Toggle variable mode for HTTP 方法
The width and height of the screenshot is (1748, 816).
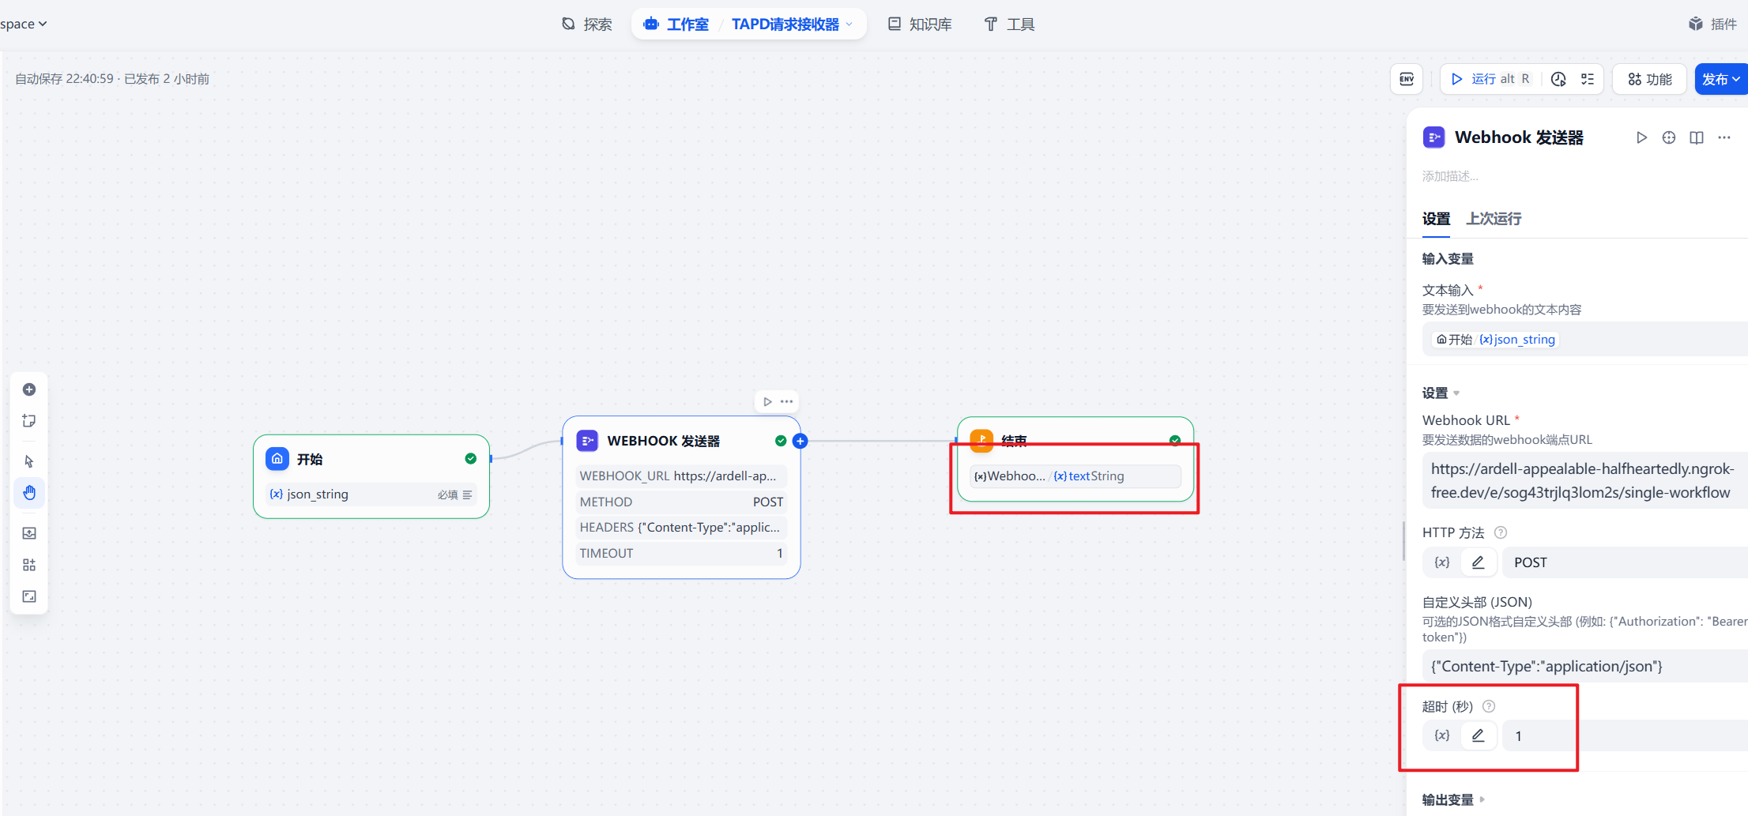[x=1442, y=562]
